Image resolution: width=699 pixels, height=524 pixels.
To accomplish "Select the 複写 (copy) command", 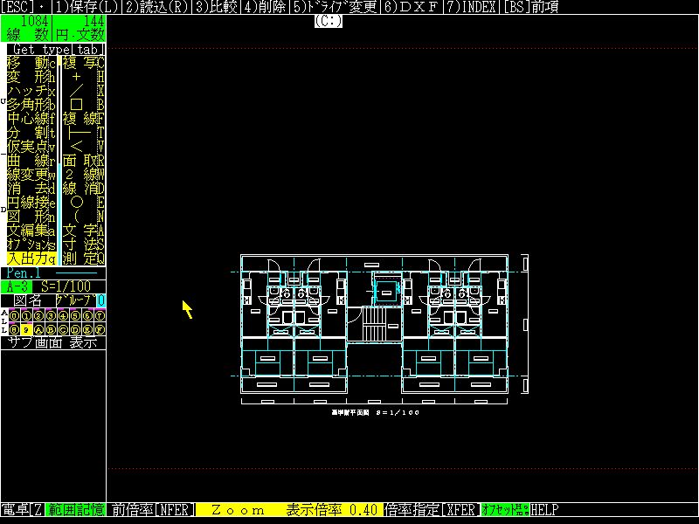I will click(x=83, y=63).
